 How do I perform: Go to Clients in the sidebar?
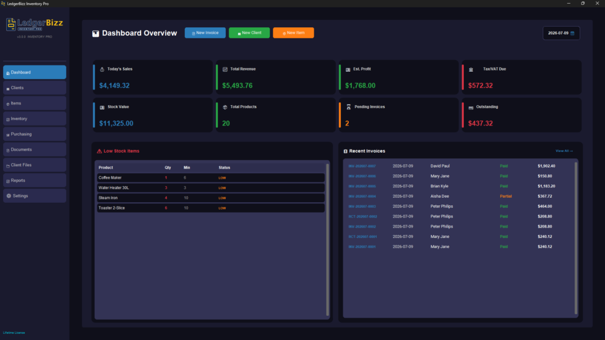click(35, 88)
